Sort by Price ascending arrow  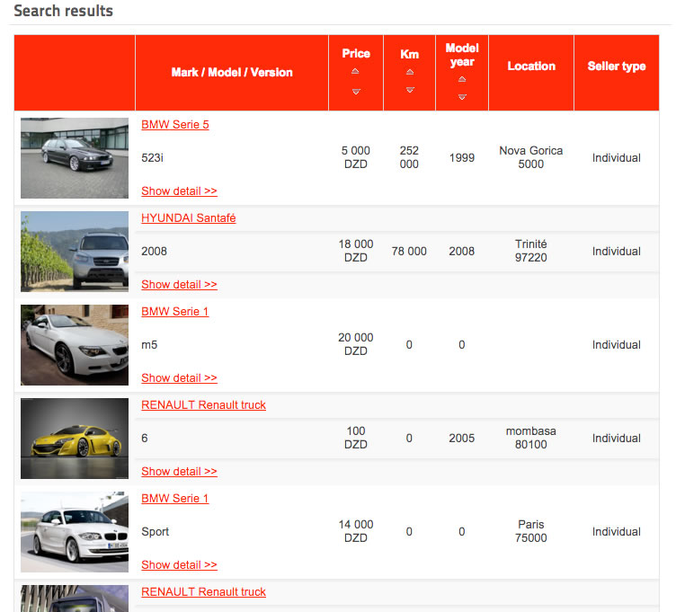tap(355, 71)
